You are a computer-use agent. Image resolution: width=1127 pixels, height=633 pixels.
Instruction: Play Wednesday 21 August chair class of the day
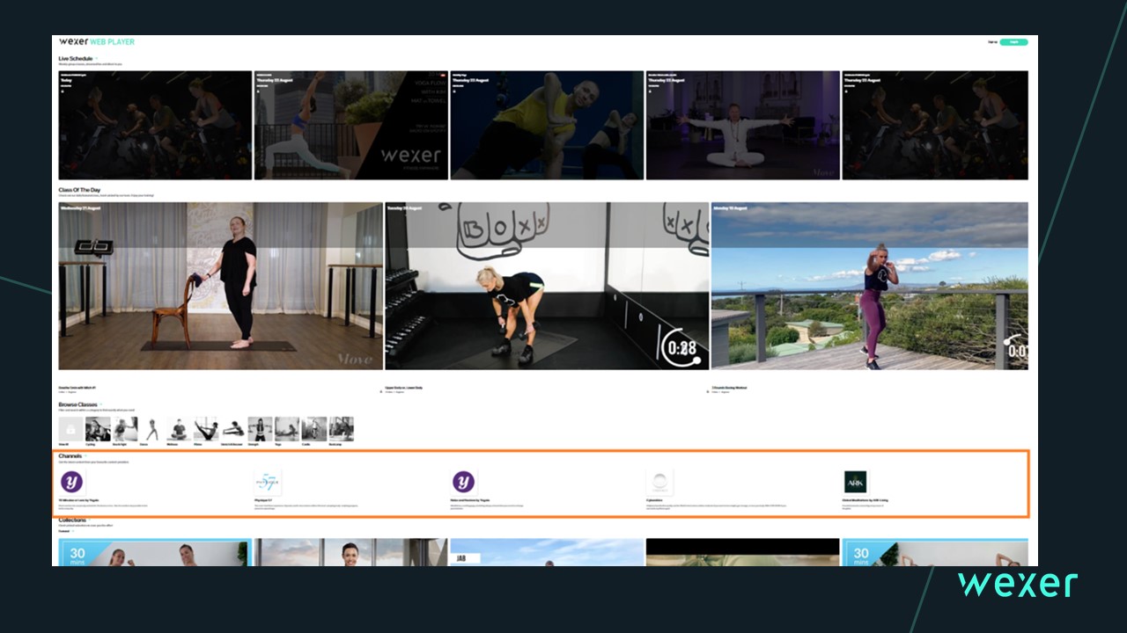221,286
